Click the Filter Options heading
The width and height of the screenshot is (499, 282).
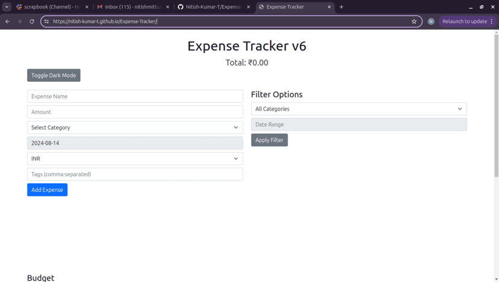pyautogui.click(x=277, y=94)
